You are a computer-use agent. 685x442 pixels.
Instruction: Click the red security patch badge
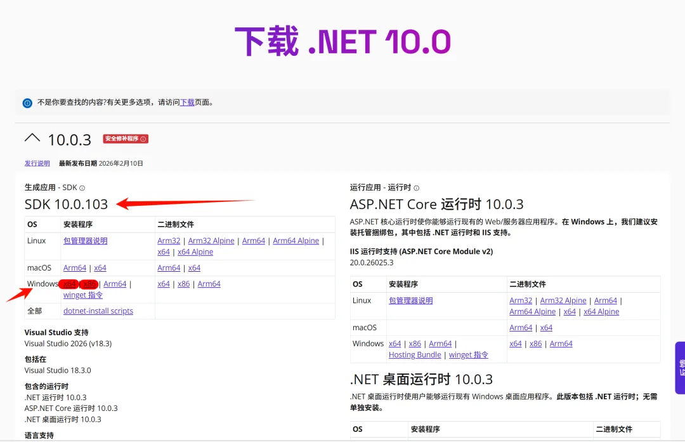(126, 138)
